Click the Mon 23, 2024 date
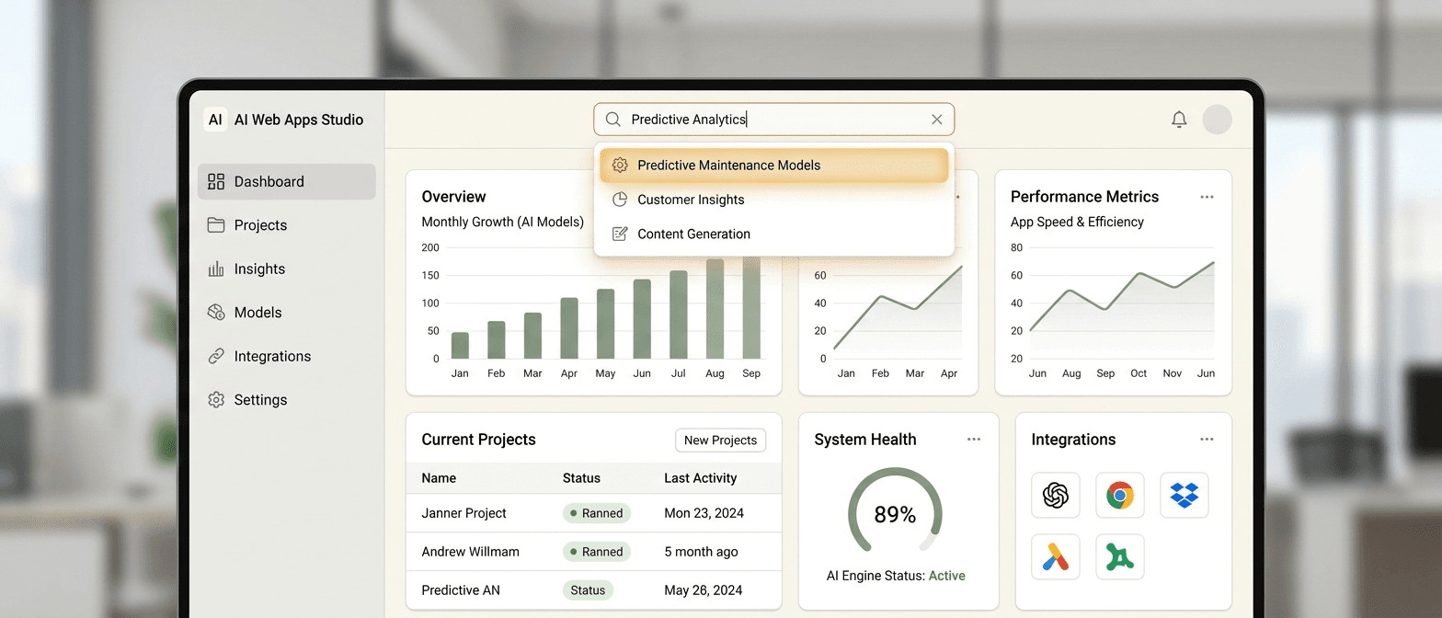Image resolution: width=1442 pixels, height=618 pixels. coord(704,513)
